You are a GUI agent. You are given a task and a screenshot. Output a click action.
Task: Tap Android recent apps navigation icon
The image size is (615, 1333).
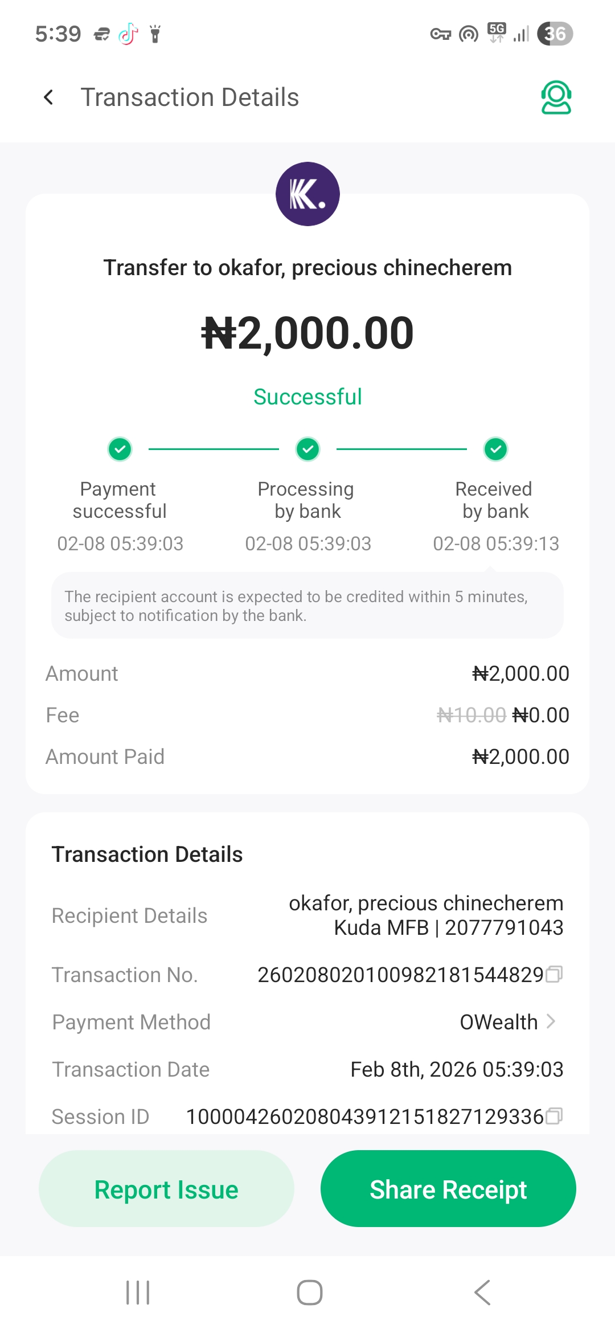click(x=138, y=1292)
